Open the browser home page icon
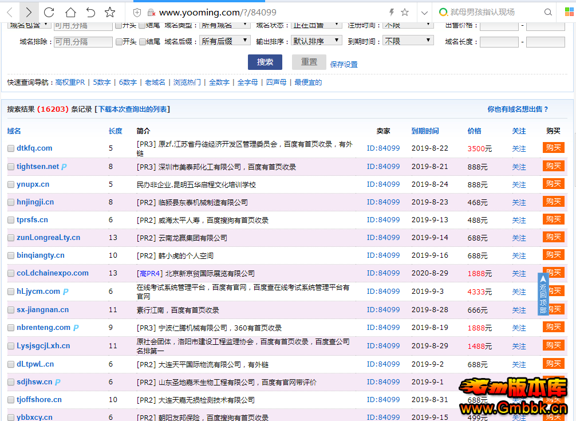The height and width of the screenshot is (421, 576). (x=70, y=13)
